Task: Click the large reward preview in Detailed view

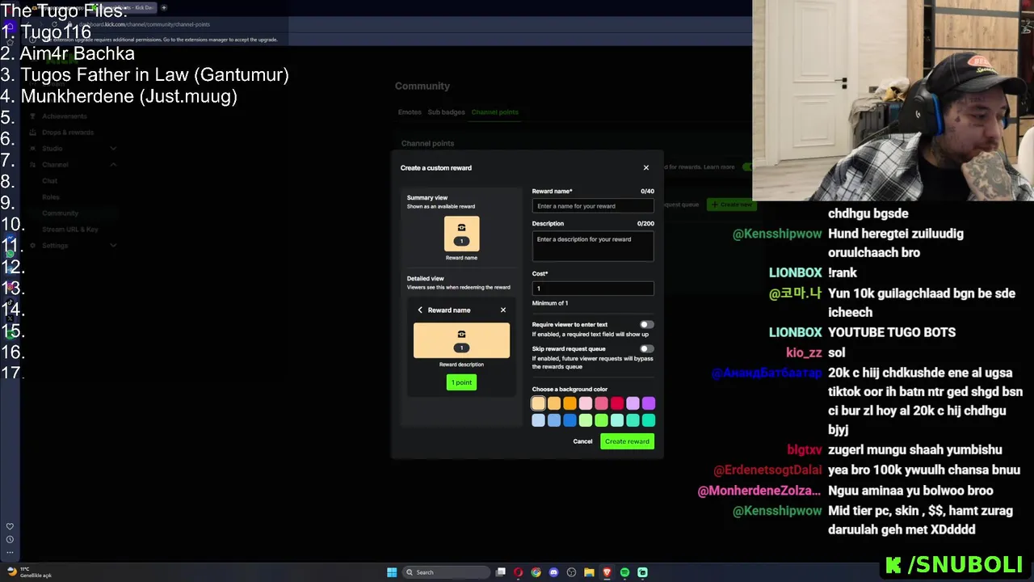Action: 461,340
